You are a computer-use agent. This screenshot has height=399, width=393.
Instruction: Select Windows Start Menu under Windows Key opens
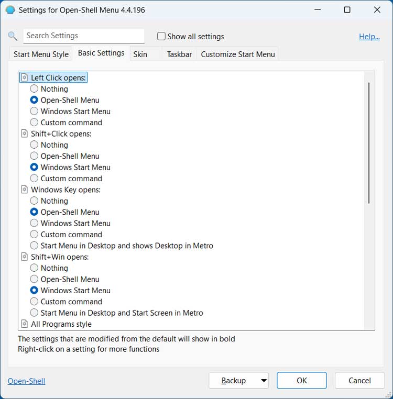point(34,223)
